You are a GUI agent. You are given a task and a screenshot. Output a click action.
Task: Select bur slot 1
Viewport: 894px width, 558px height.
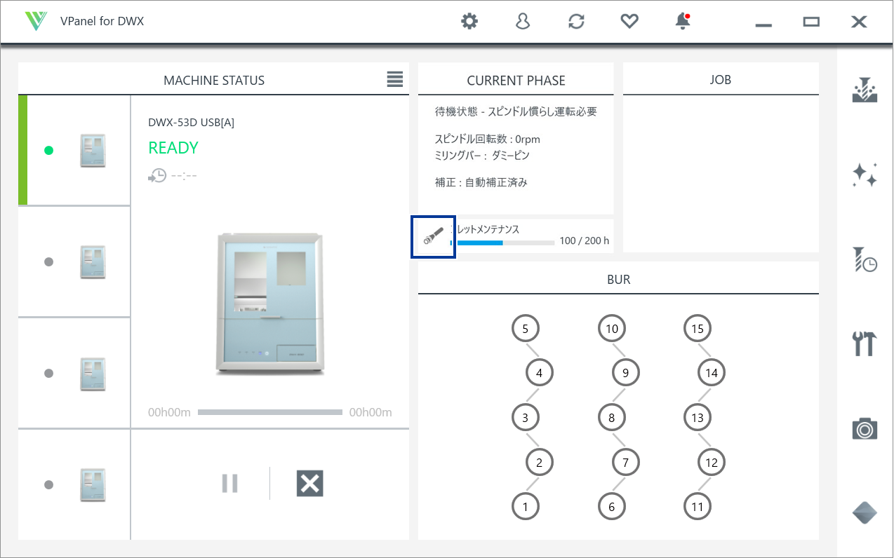click(x=525, y=507)
